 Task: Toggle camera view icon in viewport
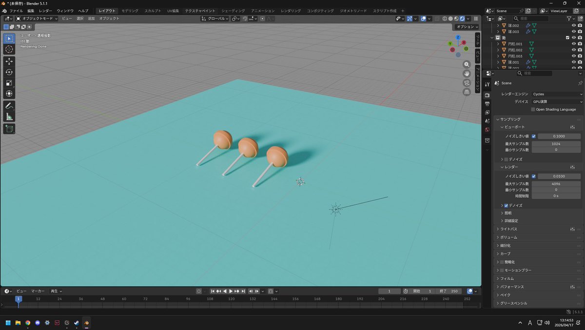pos(467,82)
